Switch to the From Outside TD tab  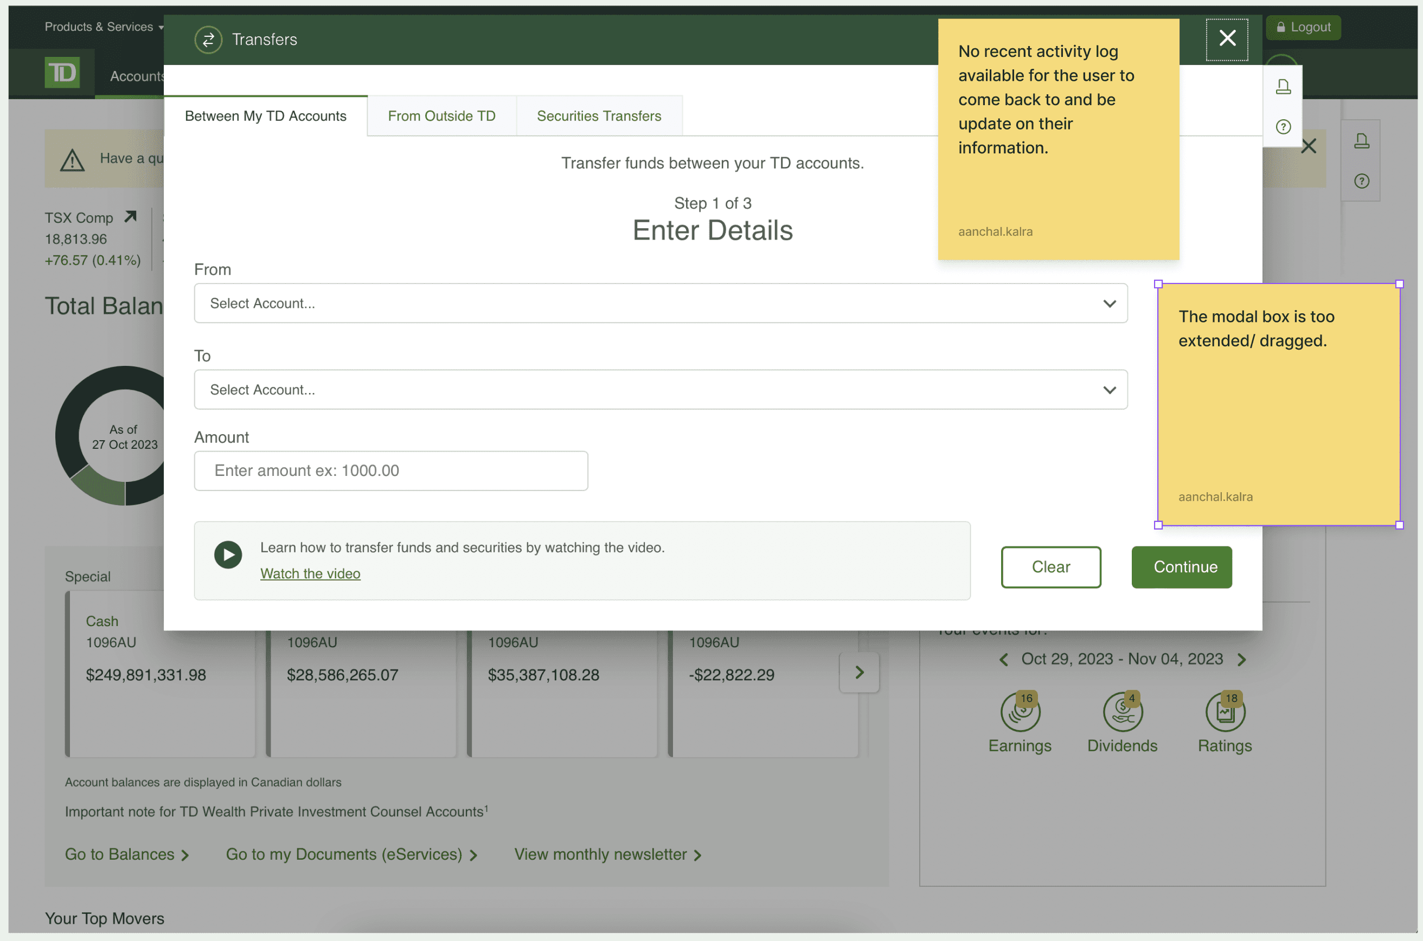[x=441, y=116]
